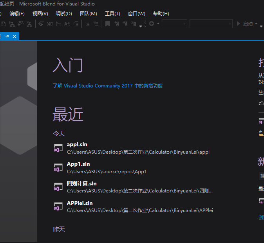Open the 帮助(H) menu
Viewport: 264px width, 243px height.
161,14
